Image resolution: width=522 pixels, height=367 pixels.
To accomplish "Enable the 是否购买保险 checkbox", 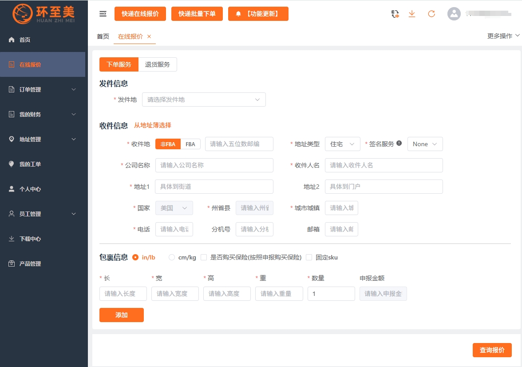I will 204,257.
